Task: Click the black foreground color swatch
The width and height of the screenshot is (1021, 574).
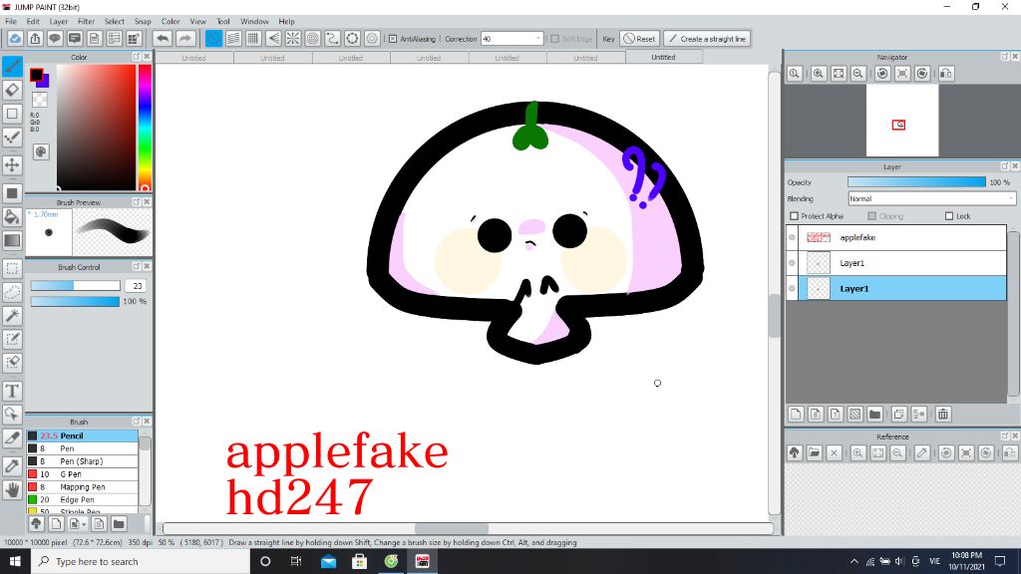Action: coord(36,74)
